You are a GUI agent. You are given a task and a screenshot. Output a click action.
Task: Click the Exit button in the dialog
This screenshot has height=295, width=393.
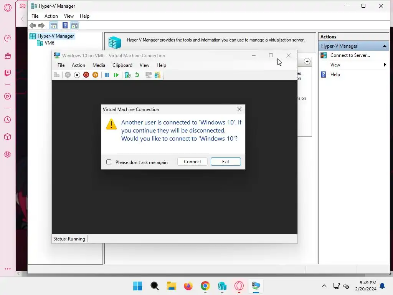(x=226, y=162)
